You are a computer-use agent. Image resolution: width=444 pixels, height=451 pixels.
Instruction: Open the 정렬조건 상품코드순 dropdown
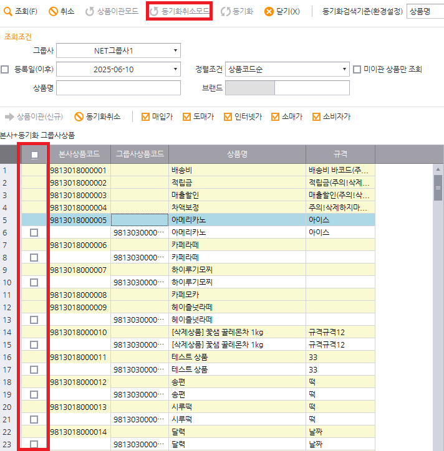[344, 69]
